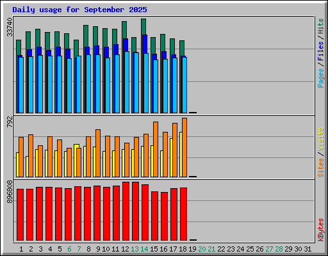328x256 pixels.
Task: Click day label 8 on the x-axis
Action: [x=88, y=249]
